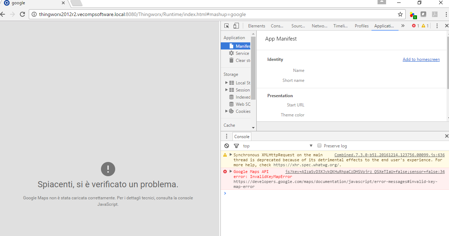The width and height of the screenshot is (449, 236).
Task: Show more DevTools tabs with the chevron
Action: [403, 26]
